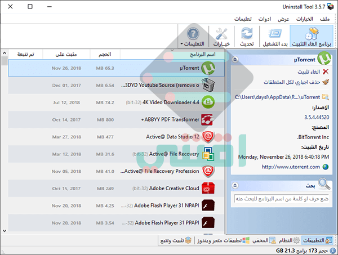Switch to Hidden tab (المخفي)

(x=264, y=240)
